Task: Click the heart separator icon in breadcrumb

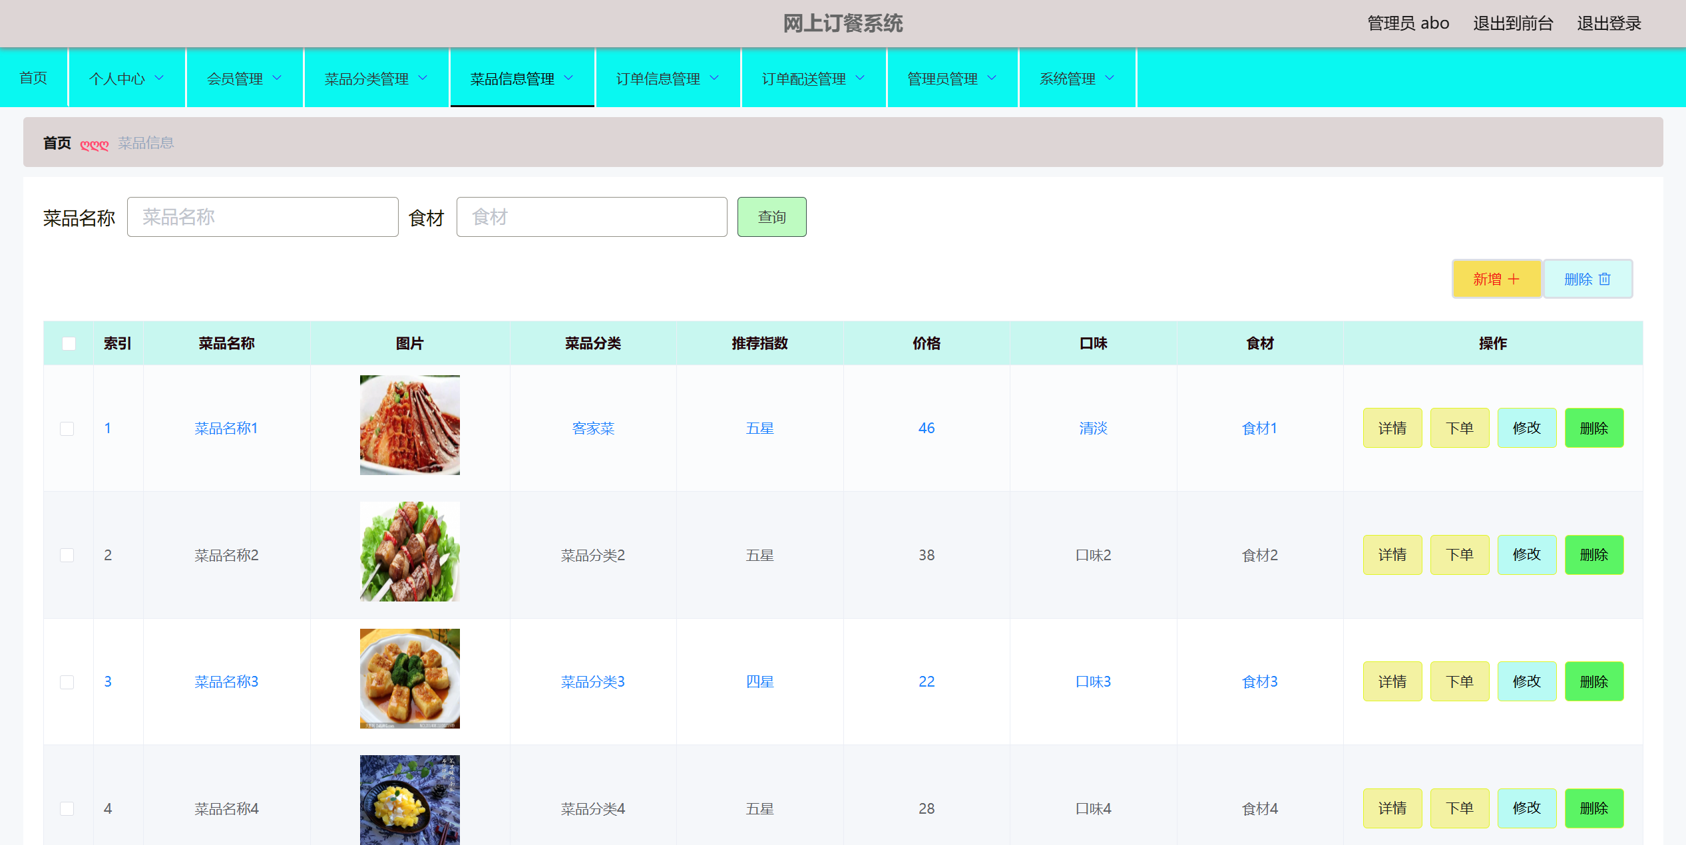Action: point(94,144)
